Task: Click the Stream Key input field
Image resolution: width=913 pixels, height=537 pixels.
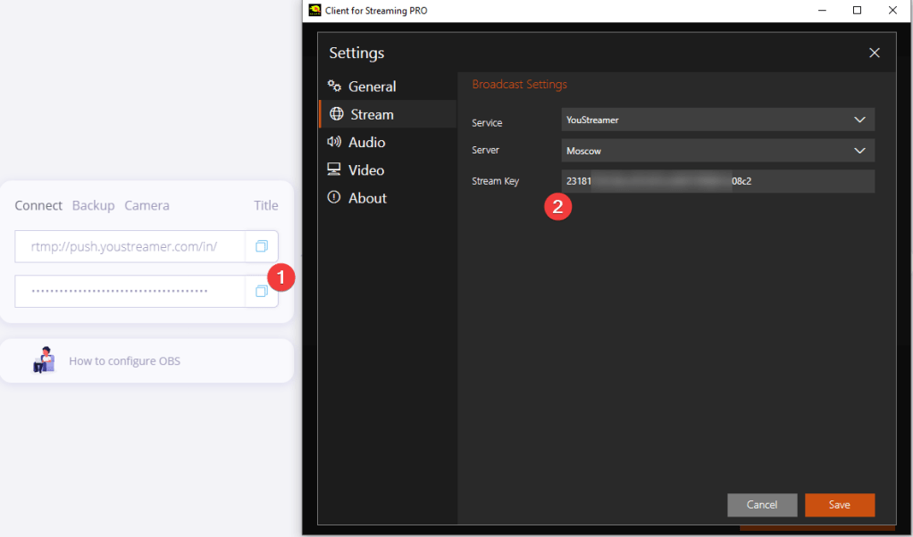Action: pyautogui.click(x=717, y=181)
